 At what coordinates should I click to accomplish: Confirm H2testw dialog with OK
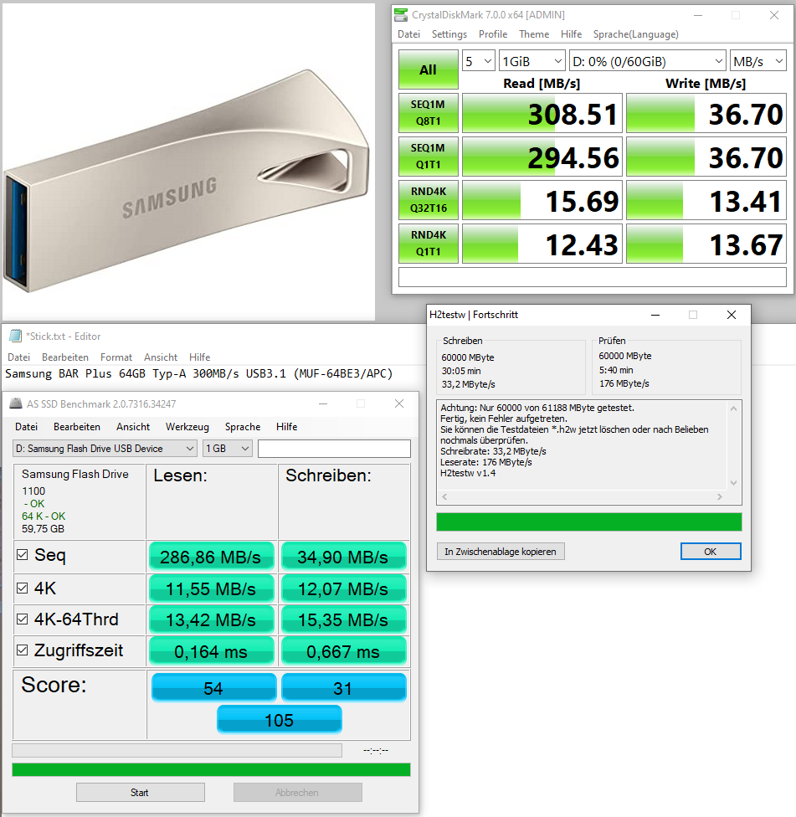click(x=711, y=552)
